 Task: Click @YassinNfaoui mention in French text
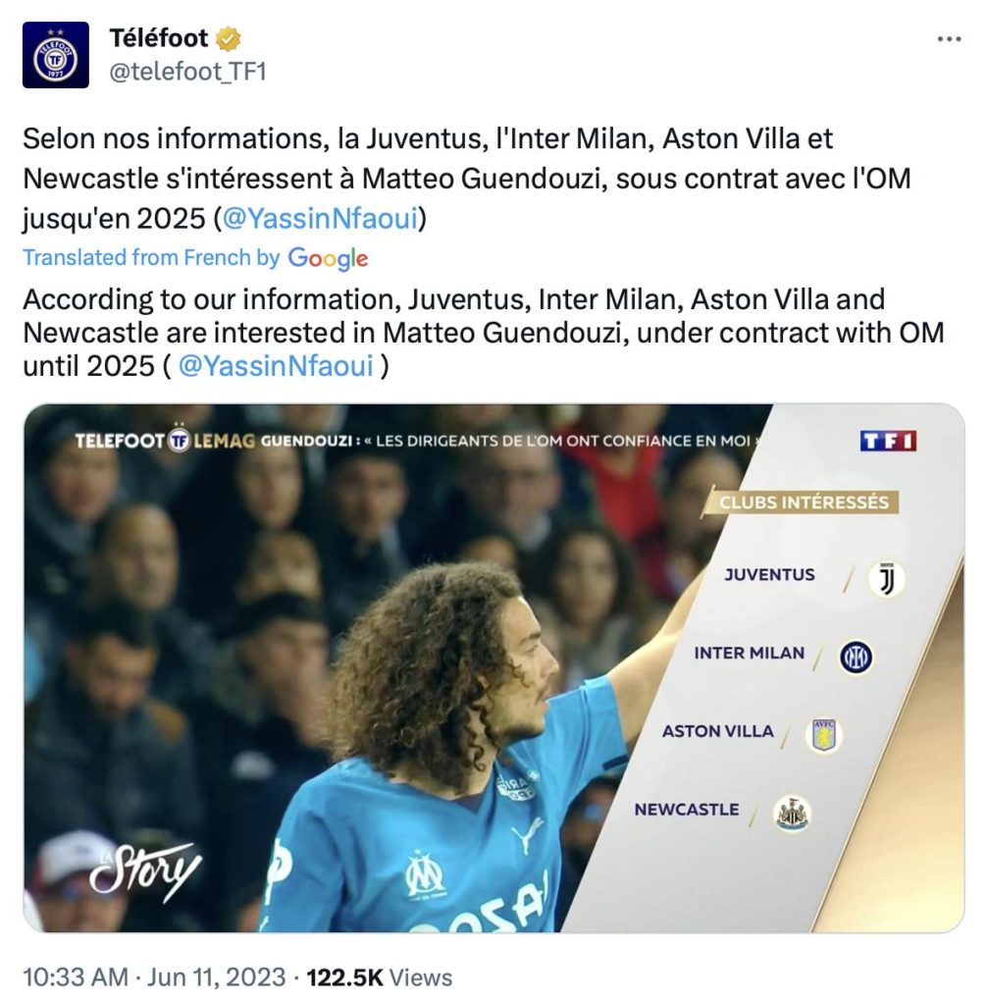[x=320, y=219]
